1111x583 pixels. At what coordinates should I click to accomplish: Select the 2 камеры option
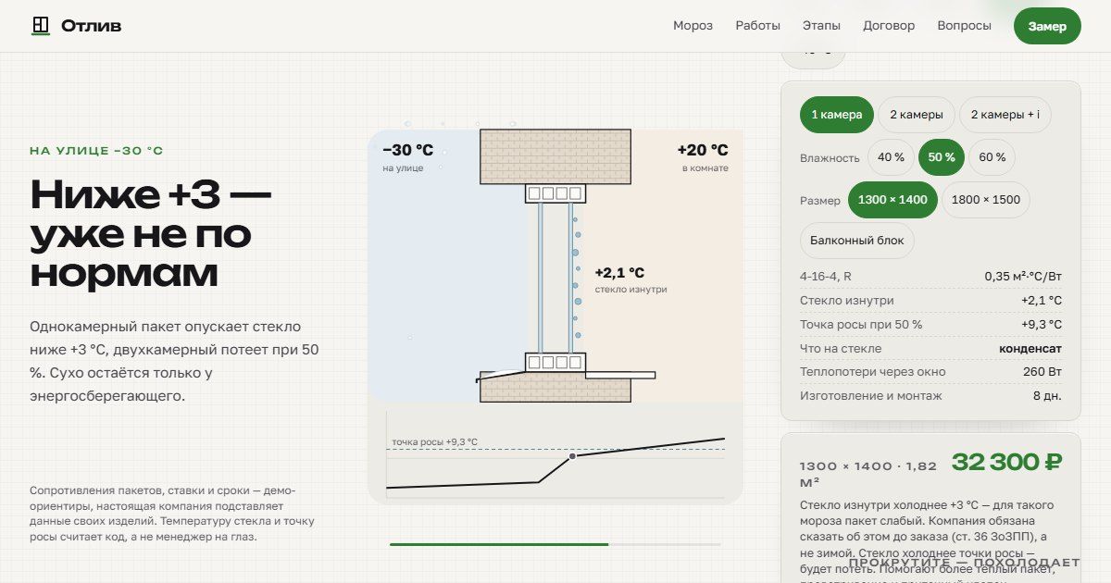pos(917,115)
